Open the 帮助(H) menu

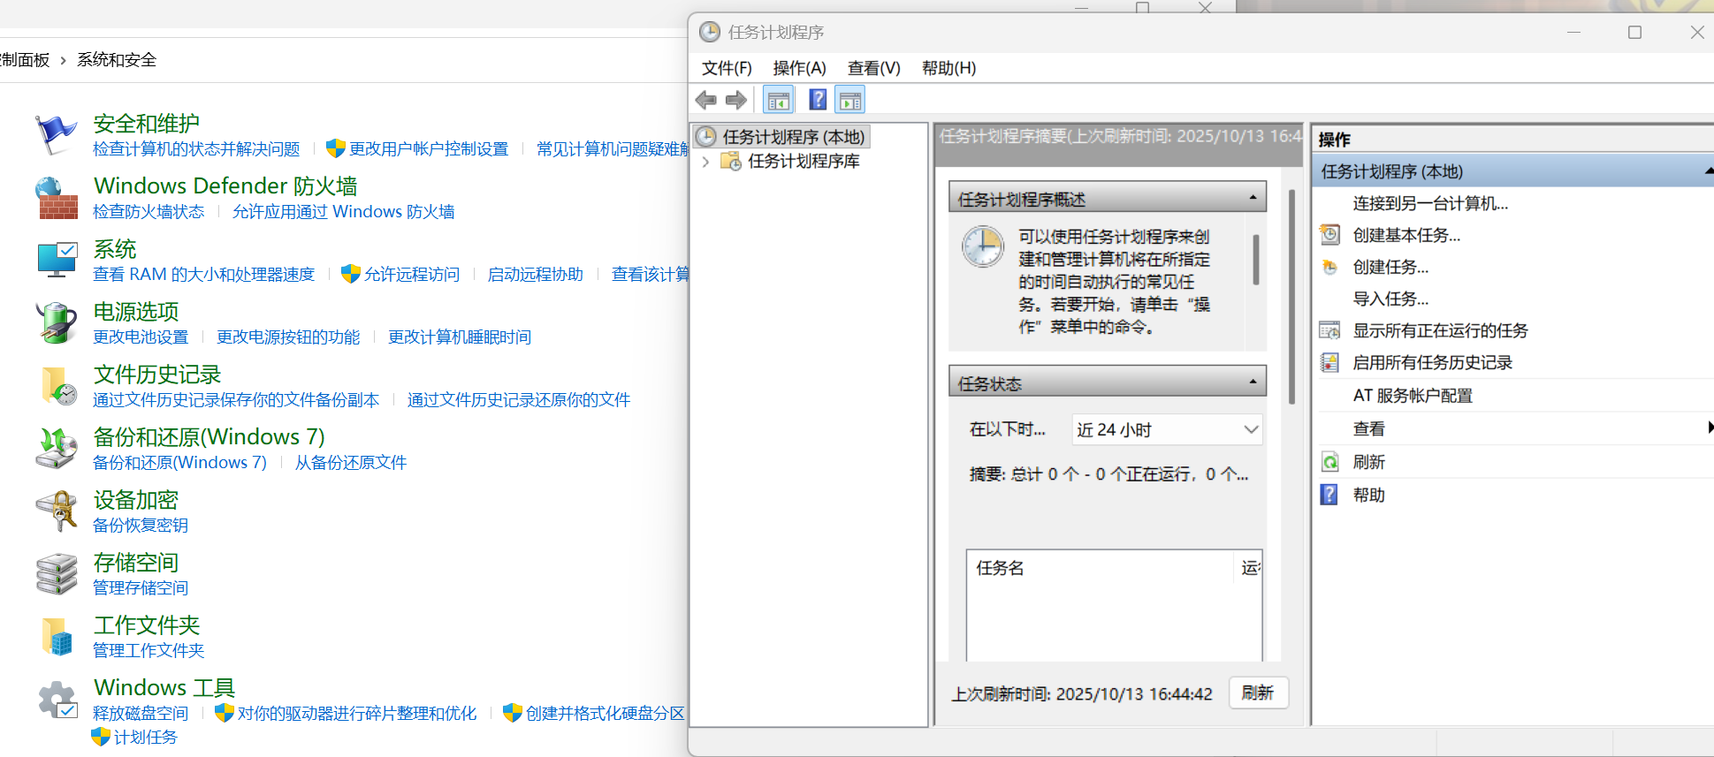948,68
